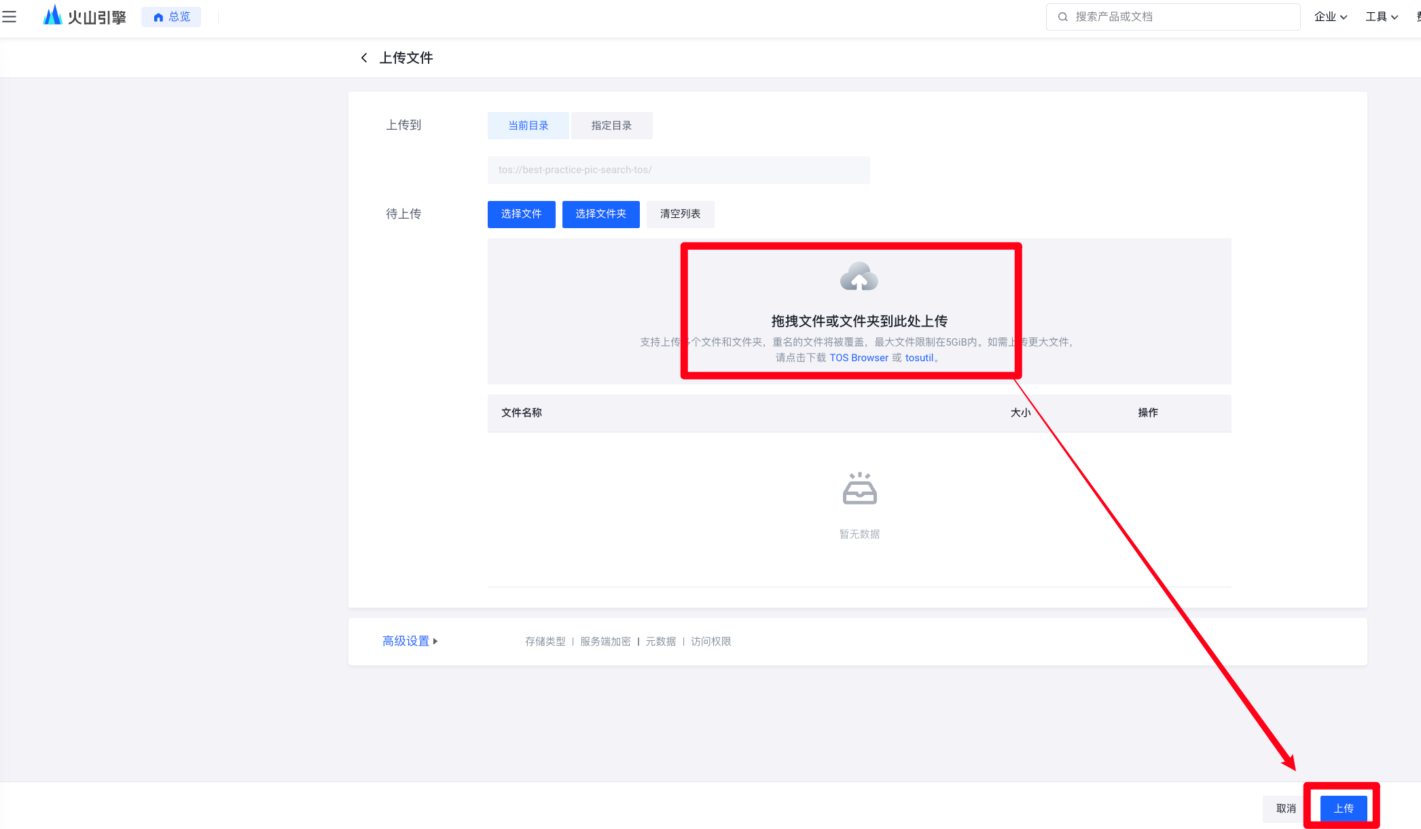Click the Volcano Engine logo
Screen dimensions: 1421x829
point(85,16)
